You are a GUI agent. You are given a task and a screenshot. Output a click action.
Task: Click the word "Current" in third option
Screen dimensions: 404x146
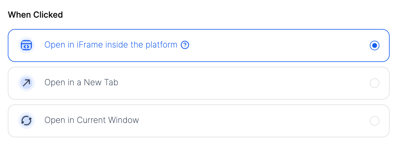(x=91, y=120)
